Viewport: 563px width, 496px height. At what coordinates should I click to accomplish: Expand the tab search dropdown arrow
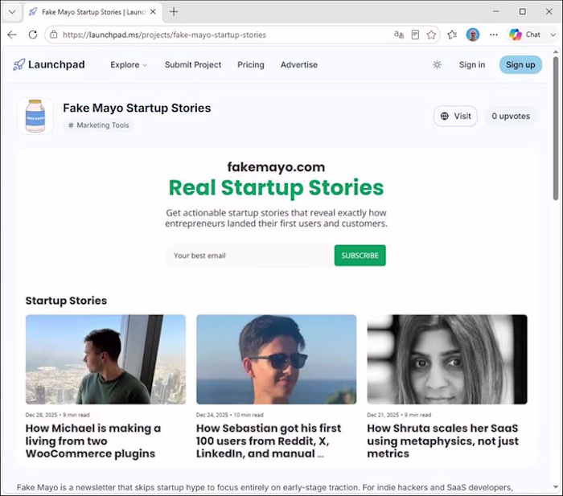click(x=12, y=12)
